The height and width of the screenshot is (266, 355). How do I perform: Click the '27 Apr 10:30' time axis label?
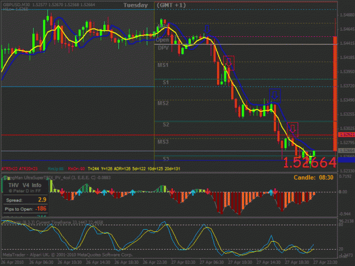click(x=240, y=263)
